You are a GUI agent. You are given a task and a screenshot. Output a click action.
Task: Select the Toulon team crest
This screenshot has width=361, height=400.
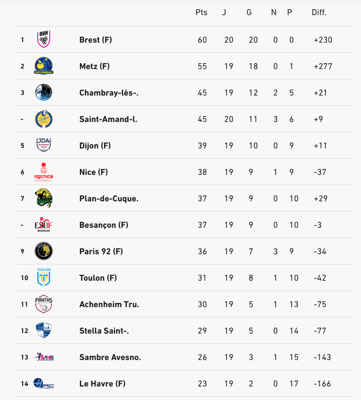[44, 277]
